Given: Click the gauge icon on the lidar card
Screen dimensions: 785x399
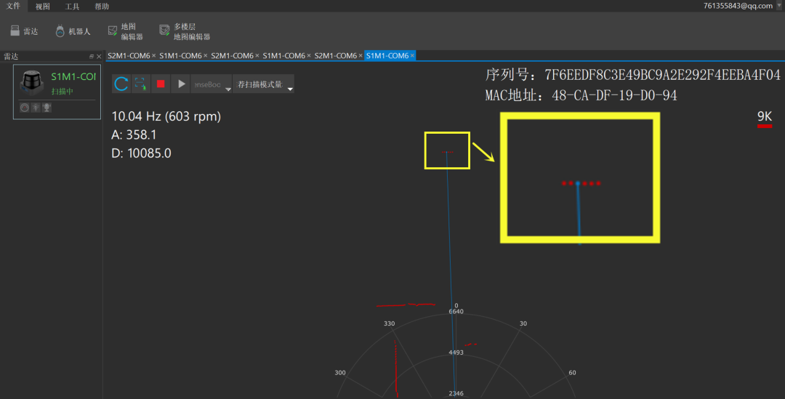Looking at the screenshot, I should click(x=25, y=108).
